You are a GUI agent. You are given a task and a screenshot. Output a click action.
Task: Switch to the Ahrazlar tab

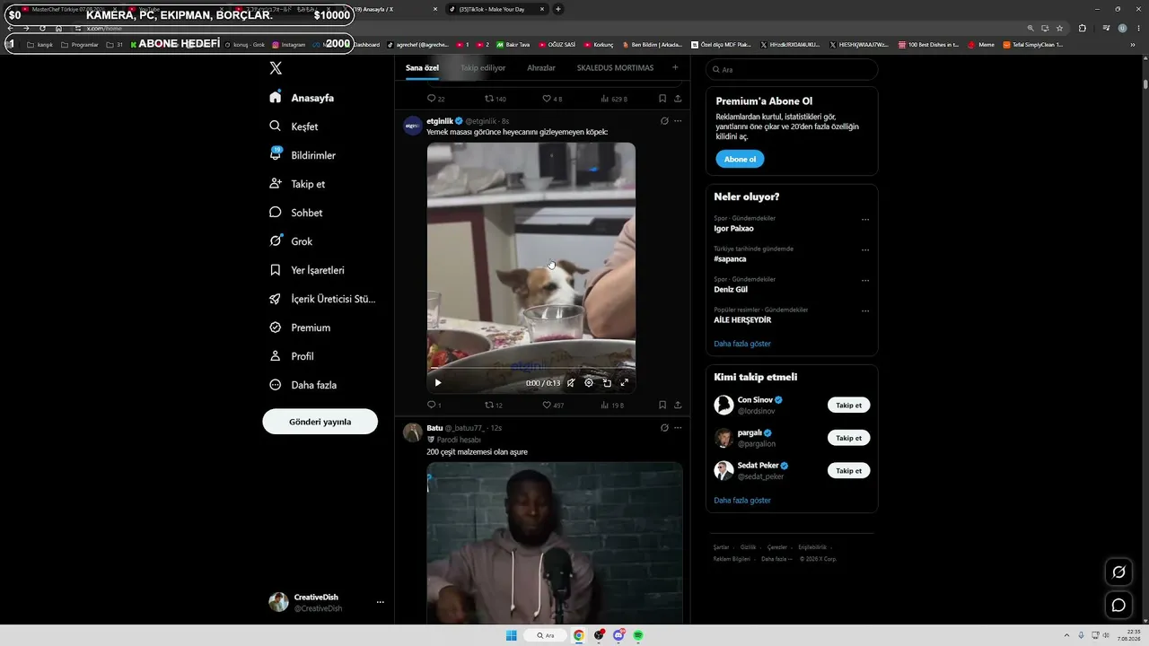click(541, 68)
